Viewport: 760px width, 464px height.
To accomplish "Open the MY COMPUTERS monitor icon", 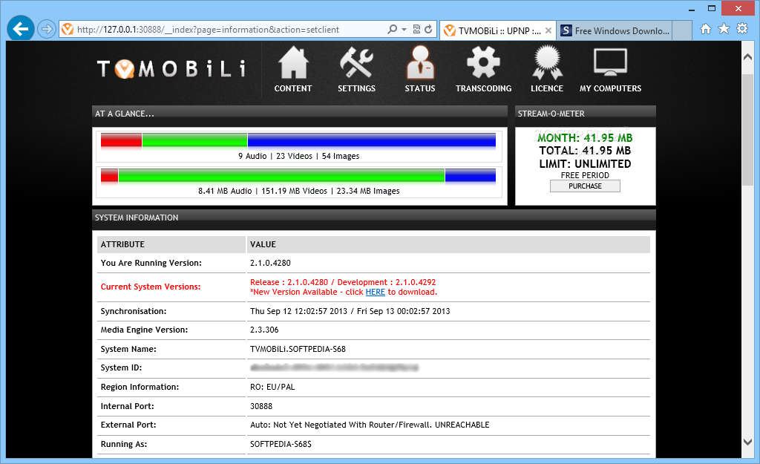I will pyautogui.click(x=610, y=62).
